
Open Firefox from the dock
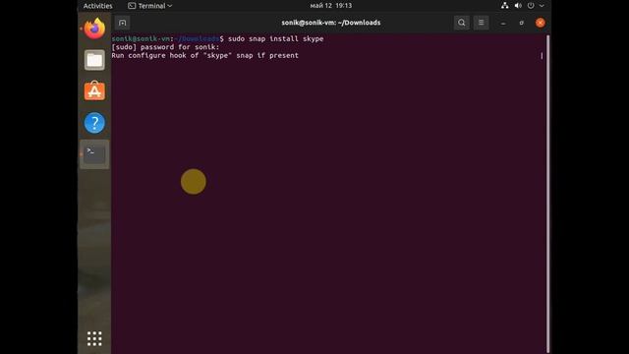point(94,29)
